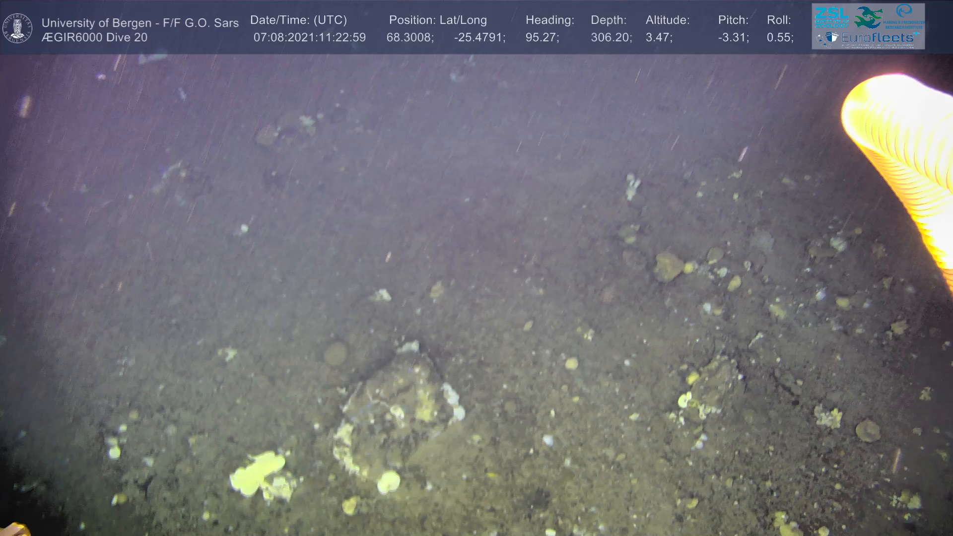Viewport: 953px width, 536px height.
Task: Click the Pitch value -3.31
Action: (733, 38)
